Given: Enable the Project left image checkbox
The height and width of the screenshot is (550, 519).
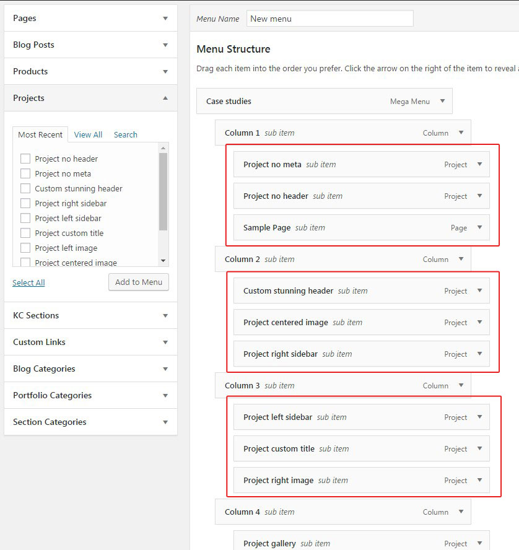Looking at the screenshot, I should point(25,248).
